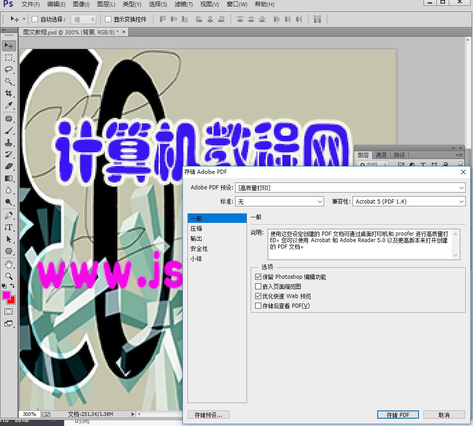Enable the 显示变换控件 checkbox
The height and width of the screenshot is (426, 473).
(x=108, y=19)
